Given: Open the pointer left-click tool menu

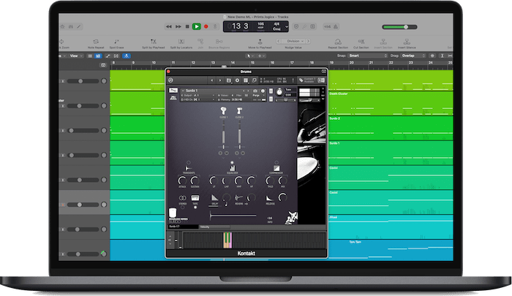Looking at the screenshot, I should tap(250, 56).
